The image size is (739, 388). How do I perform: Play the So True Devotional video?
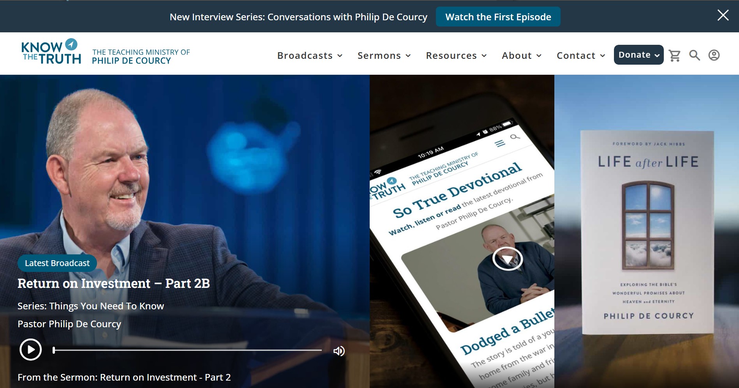(507, 259)
